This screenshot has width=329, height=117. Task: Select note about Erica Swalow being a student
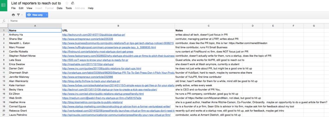(209, 64)
